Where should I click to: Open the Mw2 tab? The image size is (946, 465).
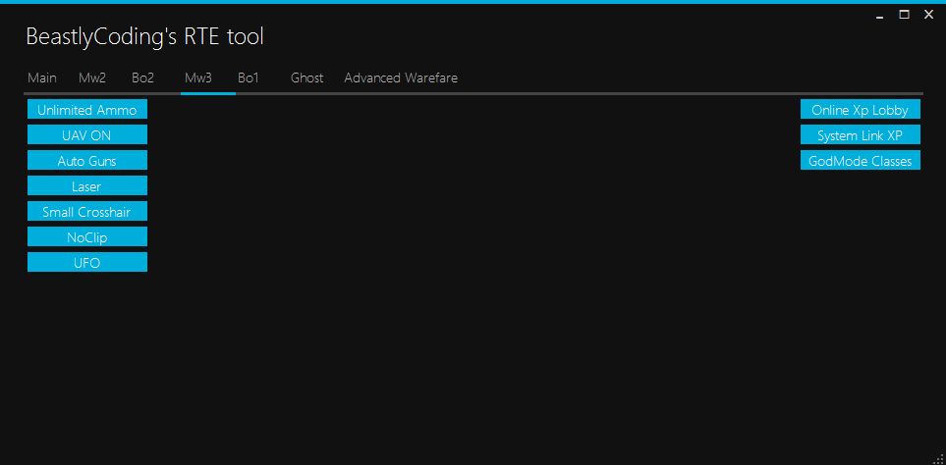[x=92, y=77]
